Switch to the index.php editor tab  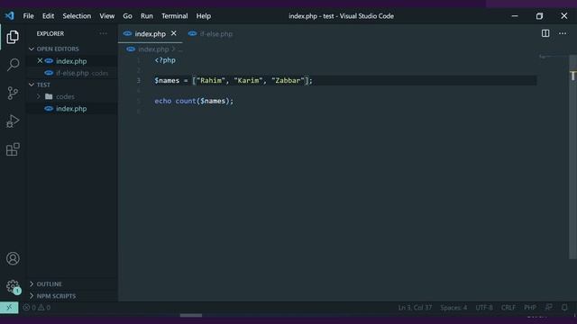(x=151, y=34)
